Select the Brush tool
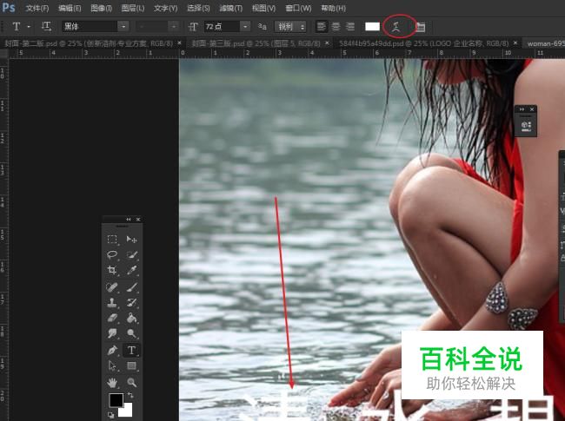 [x=131, y=286]
